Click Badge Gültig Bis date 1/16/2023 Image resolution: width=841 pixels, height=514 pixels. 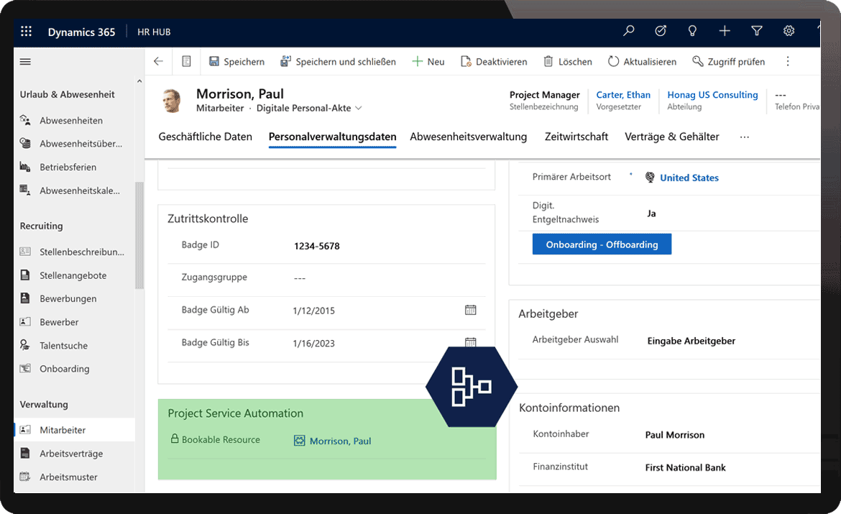click(314, 344)
